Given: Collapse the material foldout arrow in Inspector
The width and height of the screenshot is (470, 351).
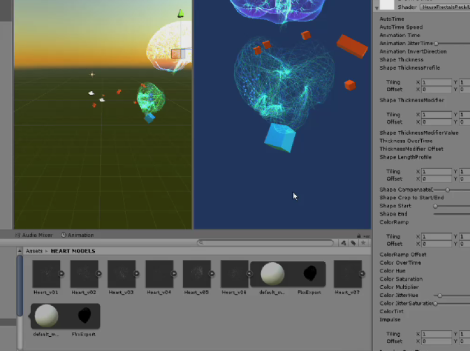Looking at the screenshot, I should [376, 6].
